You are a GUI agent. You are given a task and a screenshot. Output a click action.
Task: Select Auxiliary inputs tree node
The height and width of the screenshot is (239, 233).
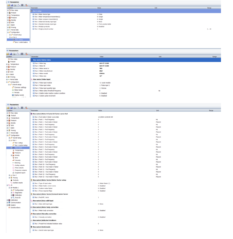tap(18, 183)
